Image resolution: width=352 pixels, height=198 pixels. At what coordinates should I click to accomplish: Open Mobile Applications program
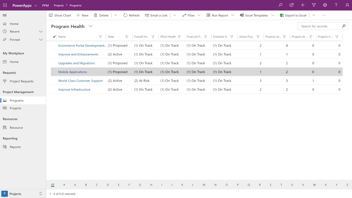[73, 72]
